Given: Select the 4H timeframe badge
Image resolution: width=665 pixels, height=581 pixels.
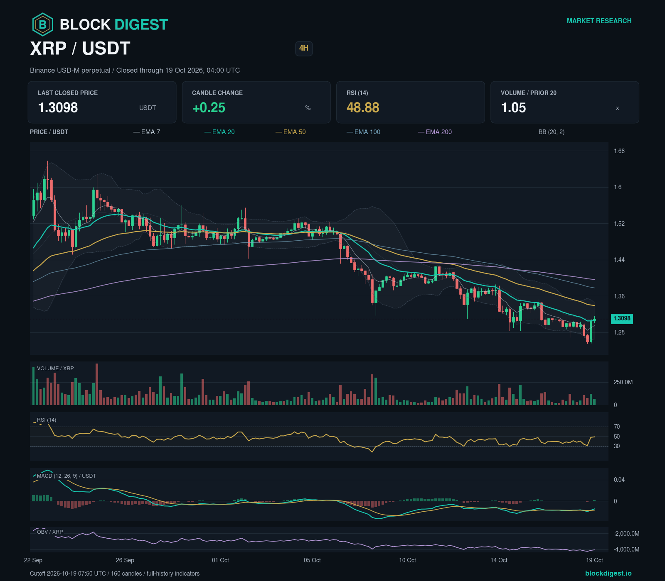Looking at the screenshot, I should click(304, 48).
